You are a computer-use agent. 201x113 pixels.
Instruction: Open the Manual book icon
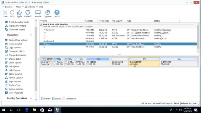pyautogui.click(x=38, y=14)
